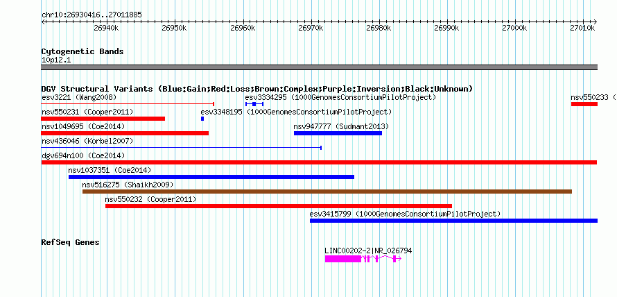Viewport: 617px width, 297px height.
Task: Select the blue esv3334295 gain glyph
Action: point(254,104)
